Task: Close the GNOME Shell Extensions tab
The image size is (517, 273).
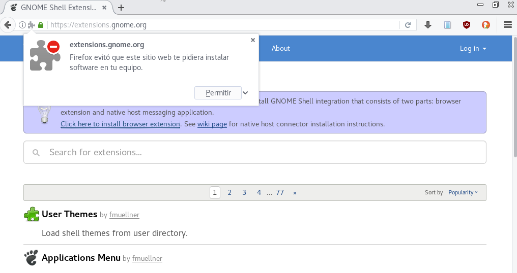Action: pos(104,7)
